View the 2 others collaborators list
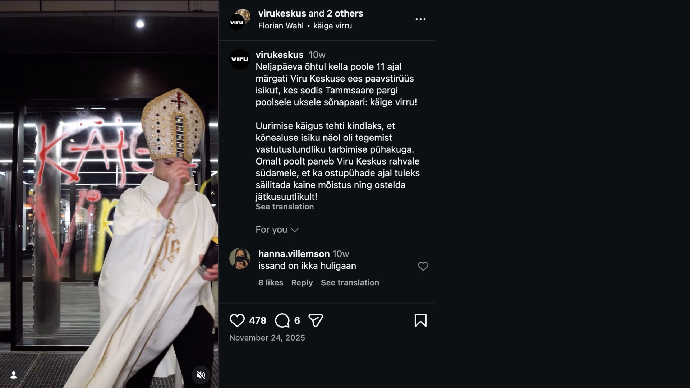The height and width of the screenshot is (388, 690). click(x=345, y=14)
